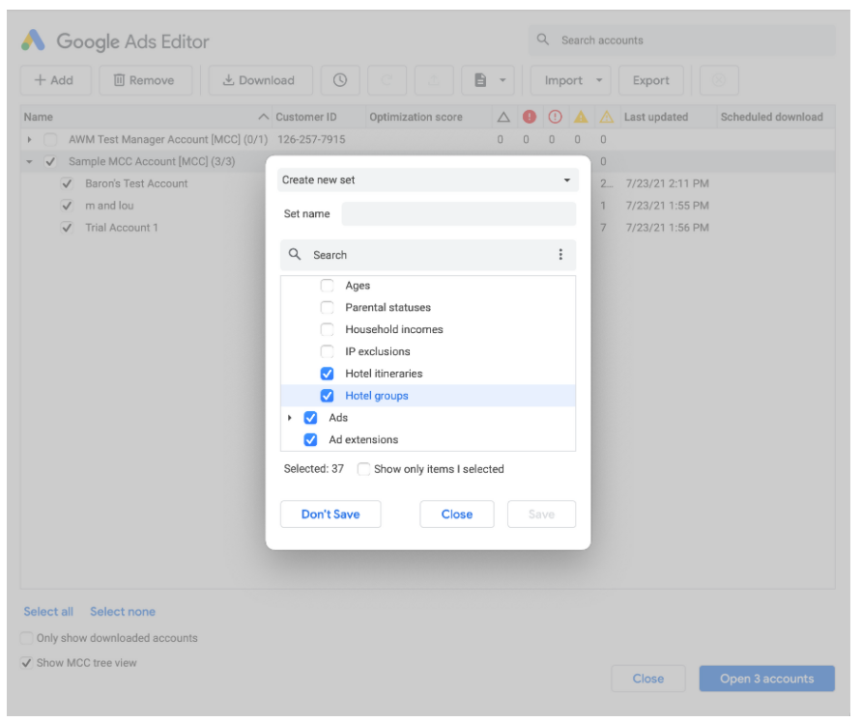Viewport: 861px width, 722px height.
Task: Check the Household incomes checkbox
Action: [x=327, y=329]
